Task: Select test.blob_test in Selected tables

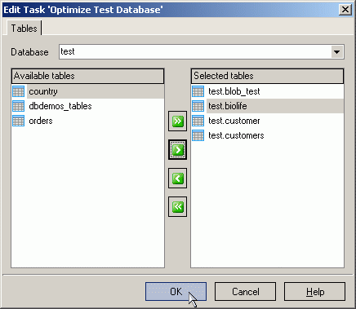Action: tap(267, 91)
